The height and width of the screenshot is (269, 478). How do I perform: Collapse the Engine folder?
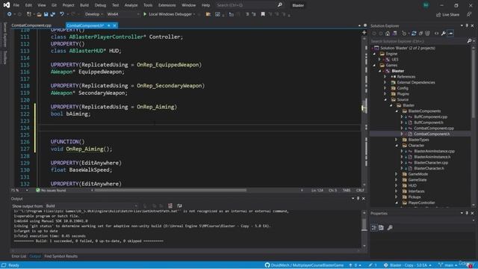(374, 54)
